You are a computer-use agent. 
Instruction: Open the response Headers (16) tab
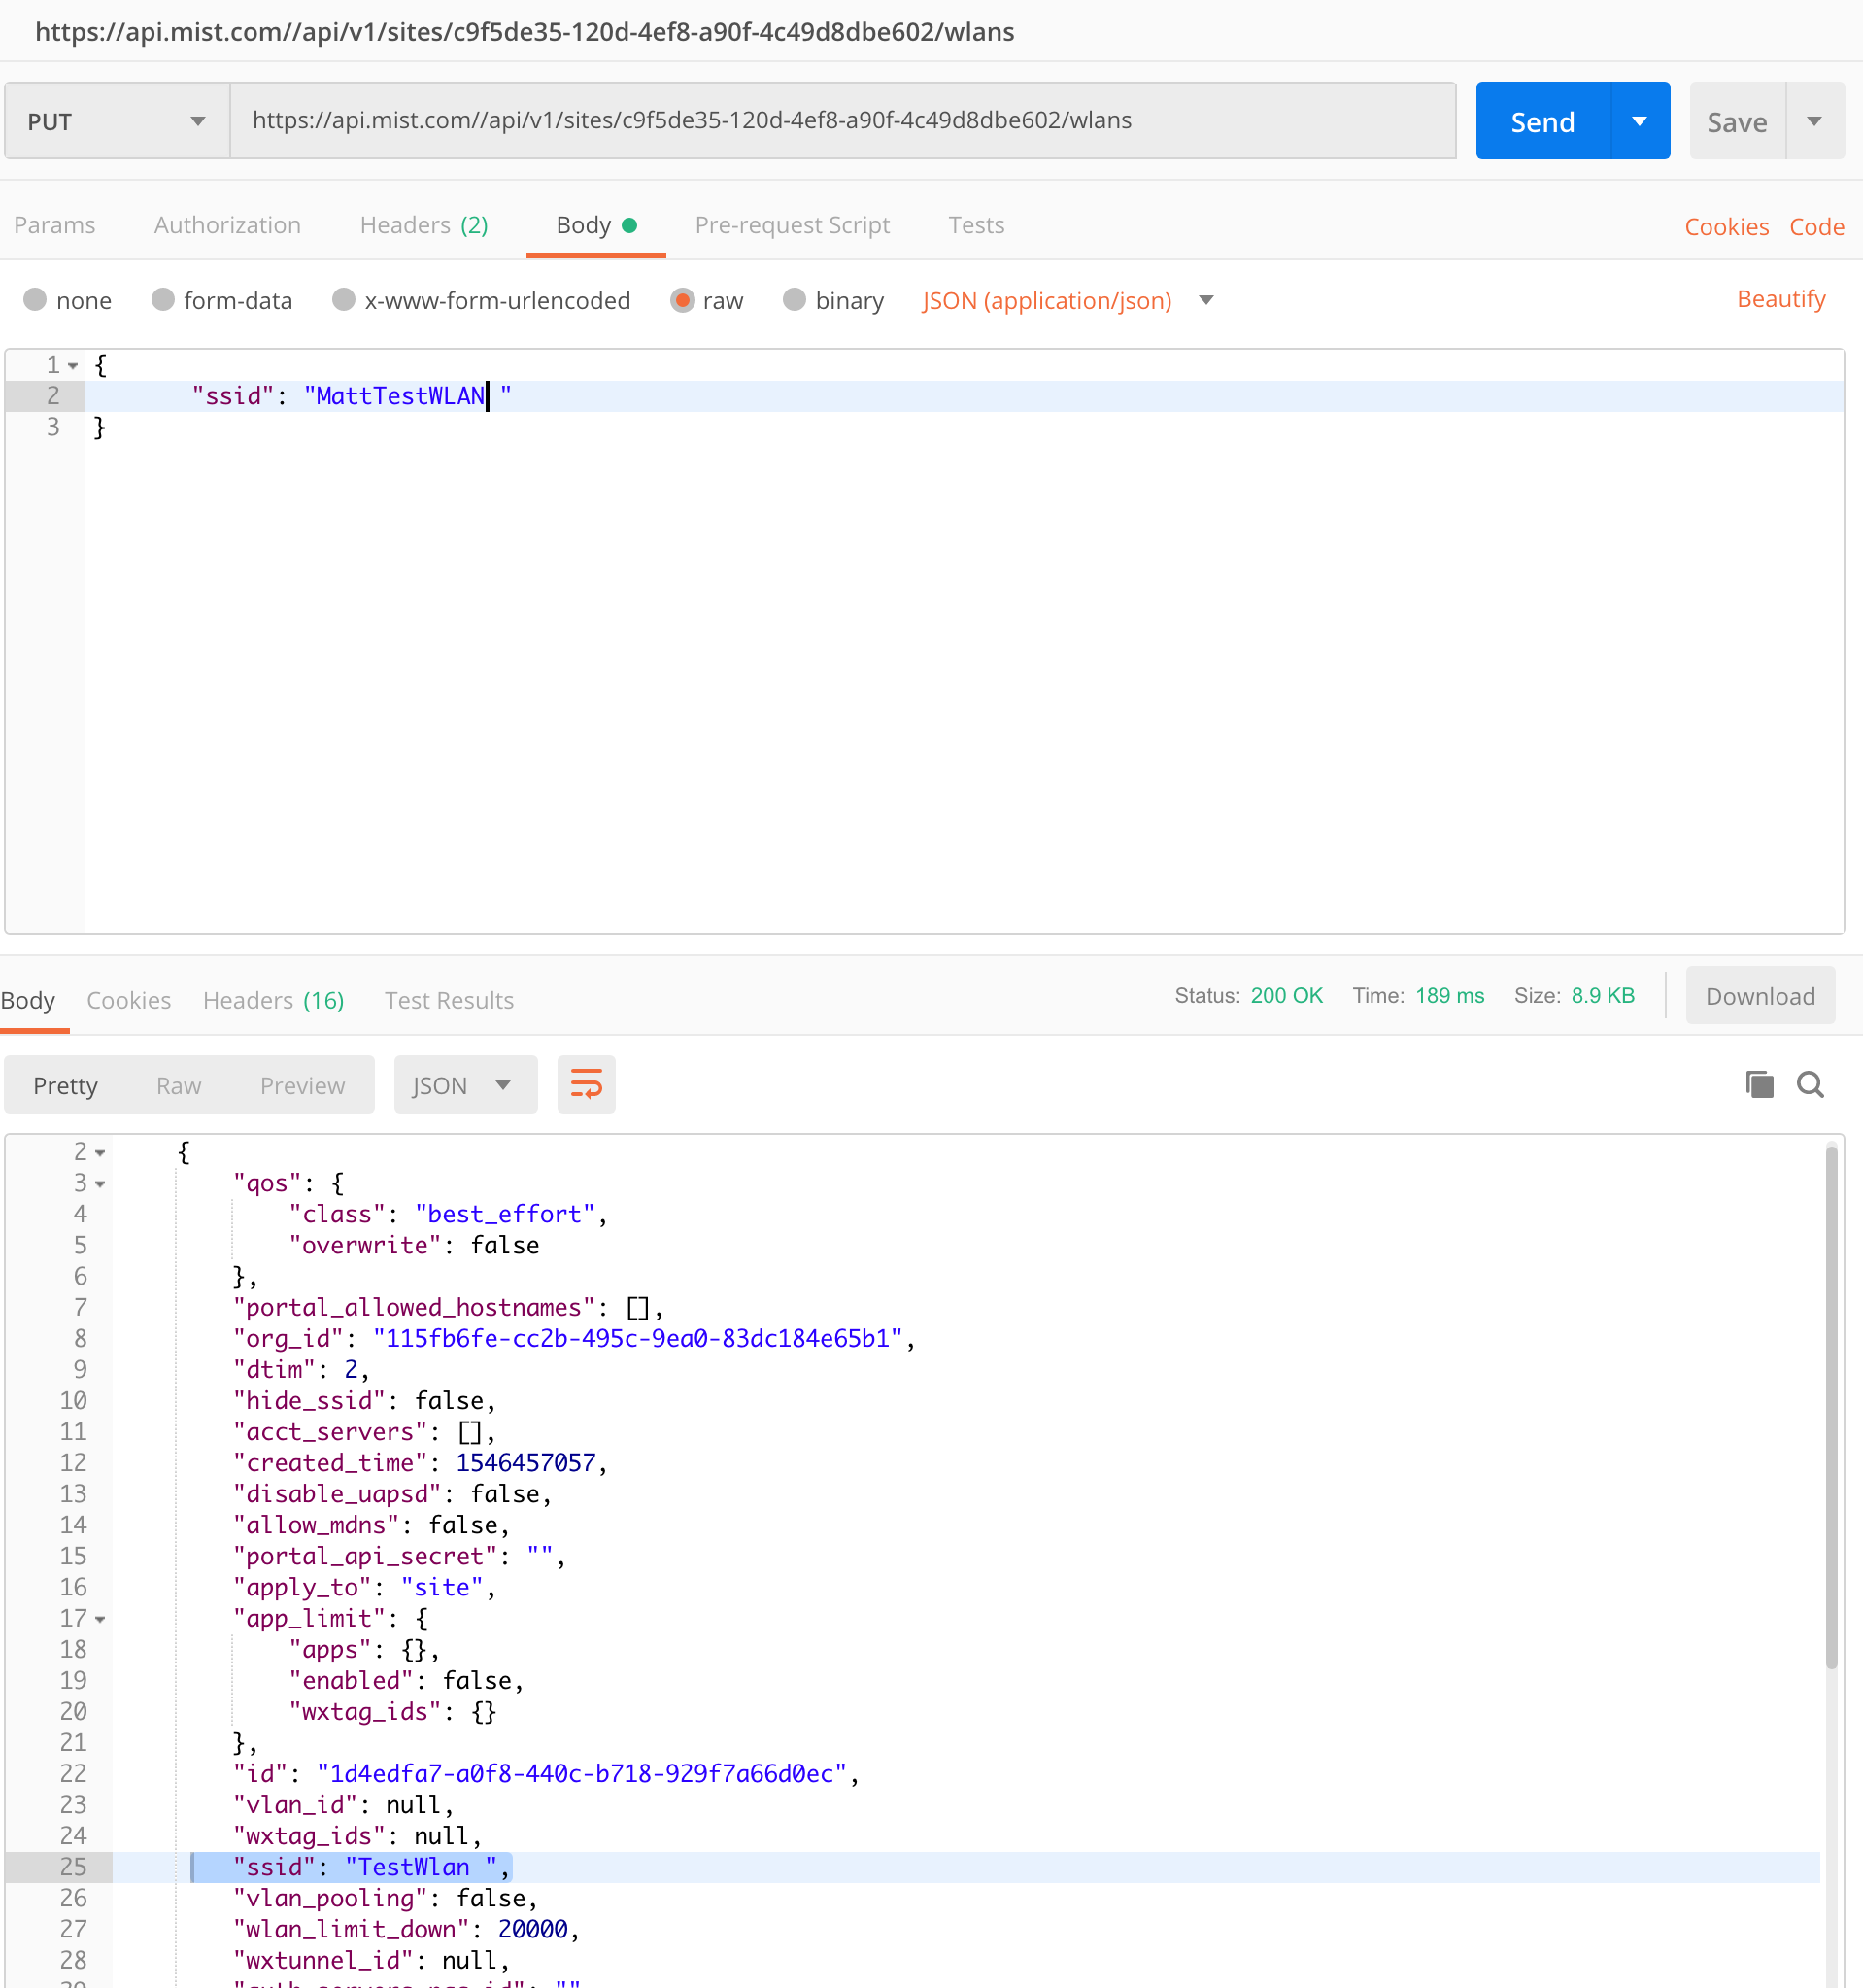pyautogui.click(x=273, y=1000)
